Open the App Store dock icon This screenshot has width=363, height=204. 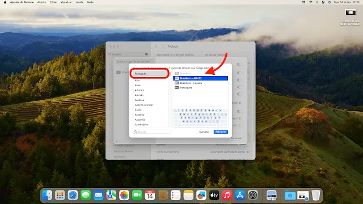pyautogui.click(x=240, y=195)
